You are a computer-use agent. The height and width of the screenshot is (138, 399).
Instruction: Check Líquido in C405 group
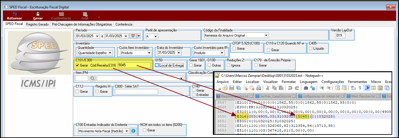(x=311, y=48)
